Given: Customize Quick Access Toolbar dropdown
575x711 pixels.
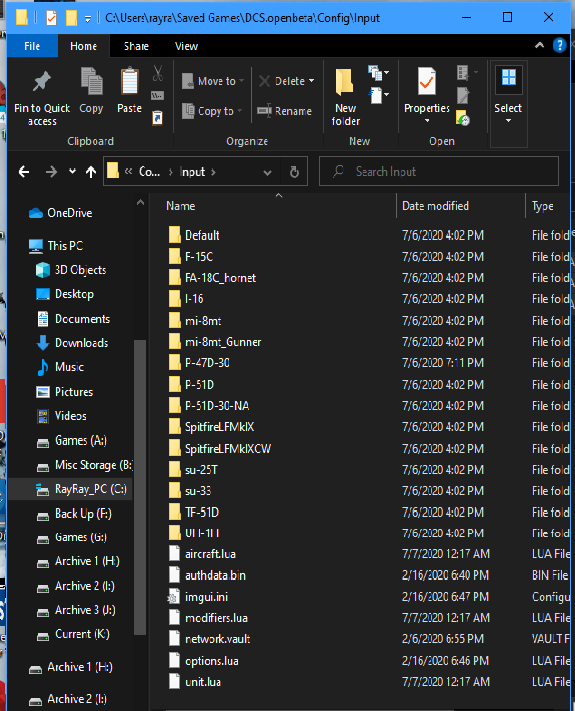Looking at the screenshot, I should point(88,19).
